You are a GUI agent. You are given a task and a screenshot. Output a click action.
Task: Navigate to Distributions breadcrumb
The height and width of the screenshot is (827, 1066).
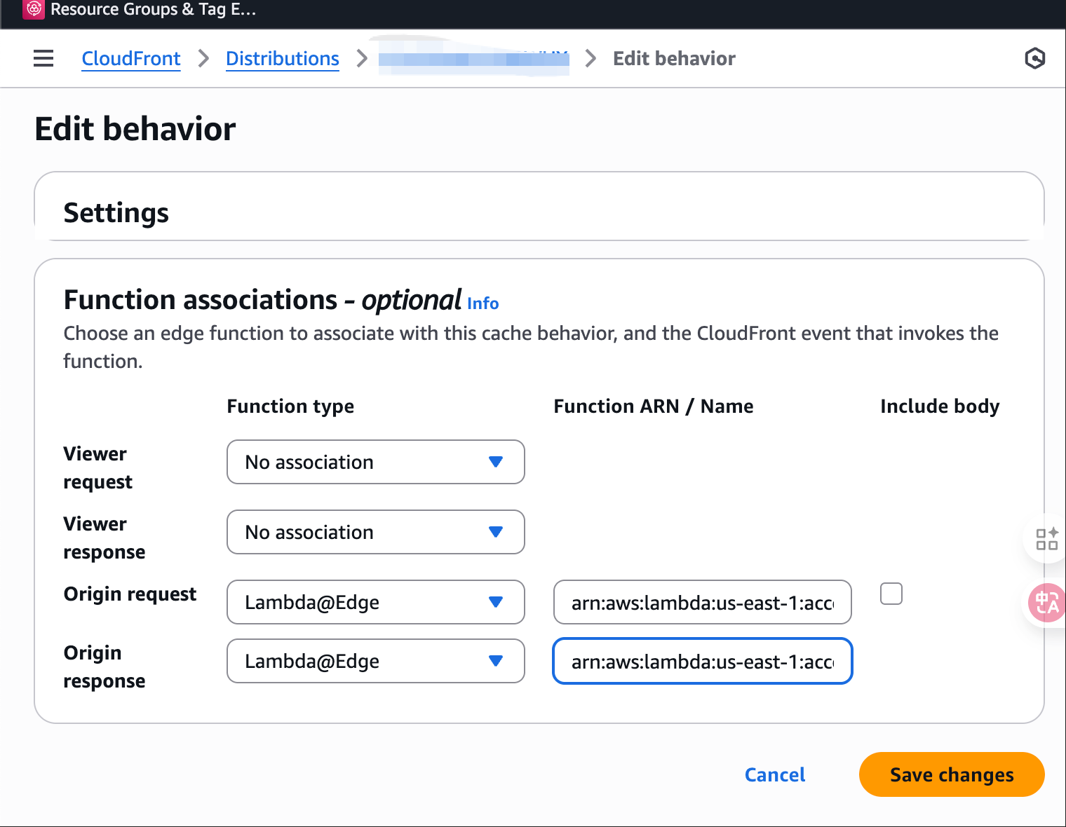tap(282, 59)
